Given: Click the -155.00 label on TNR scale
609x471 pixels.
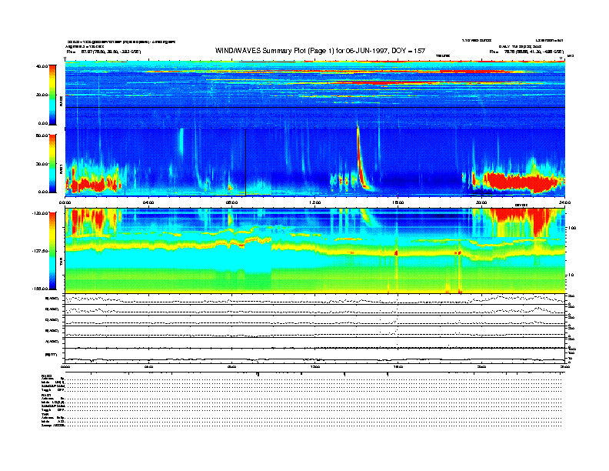Looking at the screenshot, I should 40,288.
